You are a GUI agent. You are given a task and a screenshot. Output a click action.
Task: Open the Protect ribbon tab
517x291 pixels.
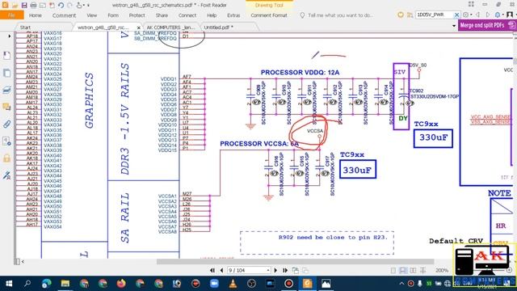click(137, 15)
